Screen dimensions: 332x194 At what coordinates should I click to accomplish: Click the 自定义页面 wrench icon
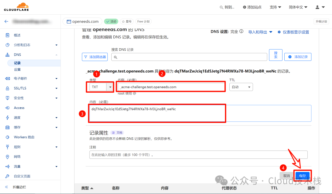pyautogui.click(x=7, y=176)
